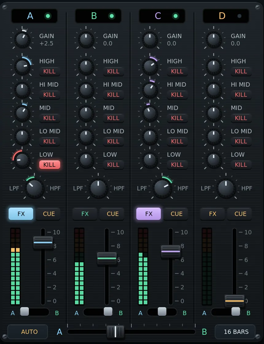Viewport: 264px width, 344px height.
Task: Click the 16 BARS button
Action: [x=235, y=332]
